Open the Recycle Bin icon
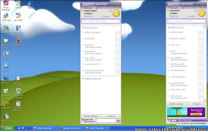 click(6, 92)
